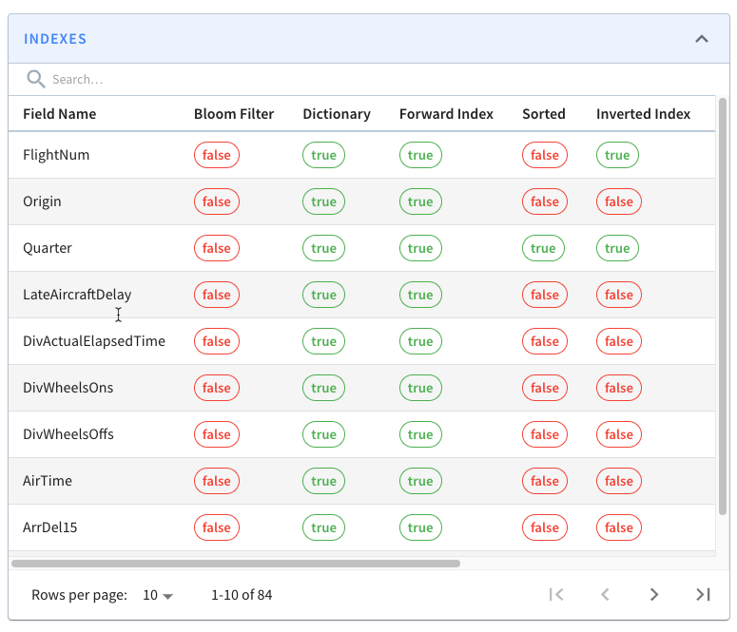Go to the previous page

pos(605,595)
